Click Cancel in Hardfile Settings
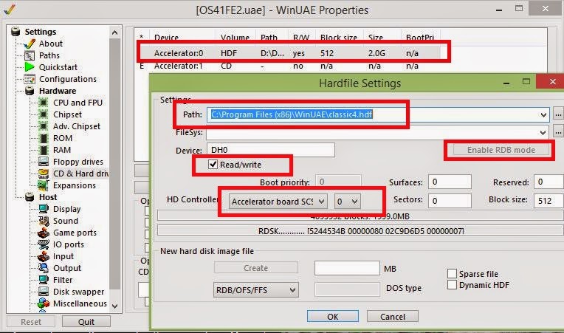The image size is (564, 333). 393,317
